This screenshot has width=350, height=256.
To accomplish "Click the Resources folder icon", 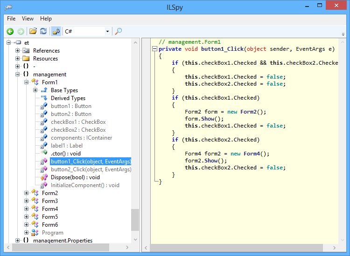I will (x=26, y=59).
